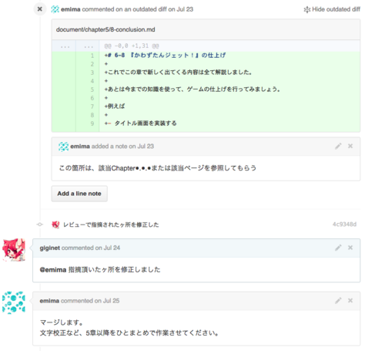The image size is (385, 351).
Task: Click line number 5 in the diff
Action: click(x=92, y=89)
